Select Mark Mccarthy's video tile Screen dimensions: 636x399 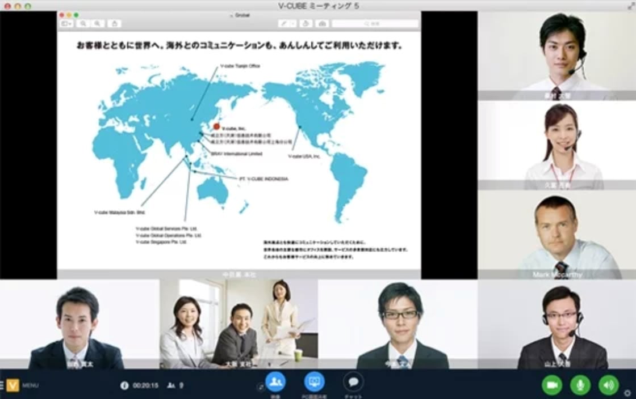[557, 235]
